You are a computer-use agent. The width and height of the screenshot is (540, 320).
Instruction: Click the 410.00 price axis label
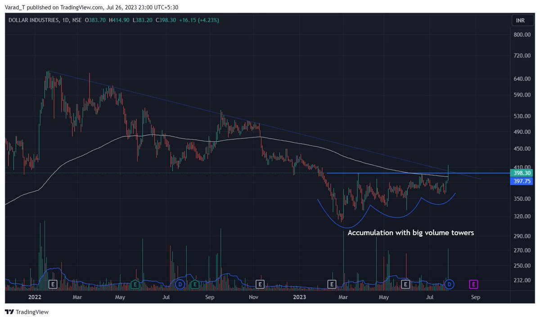pos(522,167)
